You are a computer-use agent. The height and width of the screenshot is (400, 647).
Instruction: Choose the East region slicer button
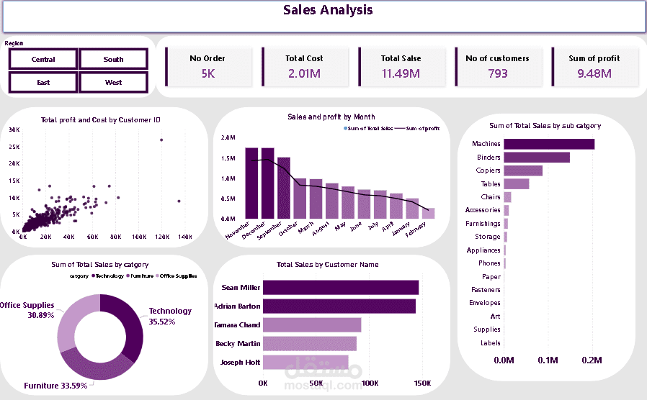[x=43, y=83]
